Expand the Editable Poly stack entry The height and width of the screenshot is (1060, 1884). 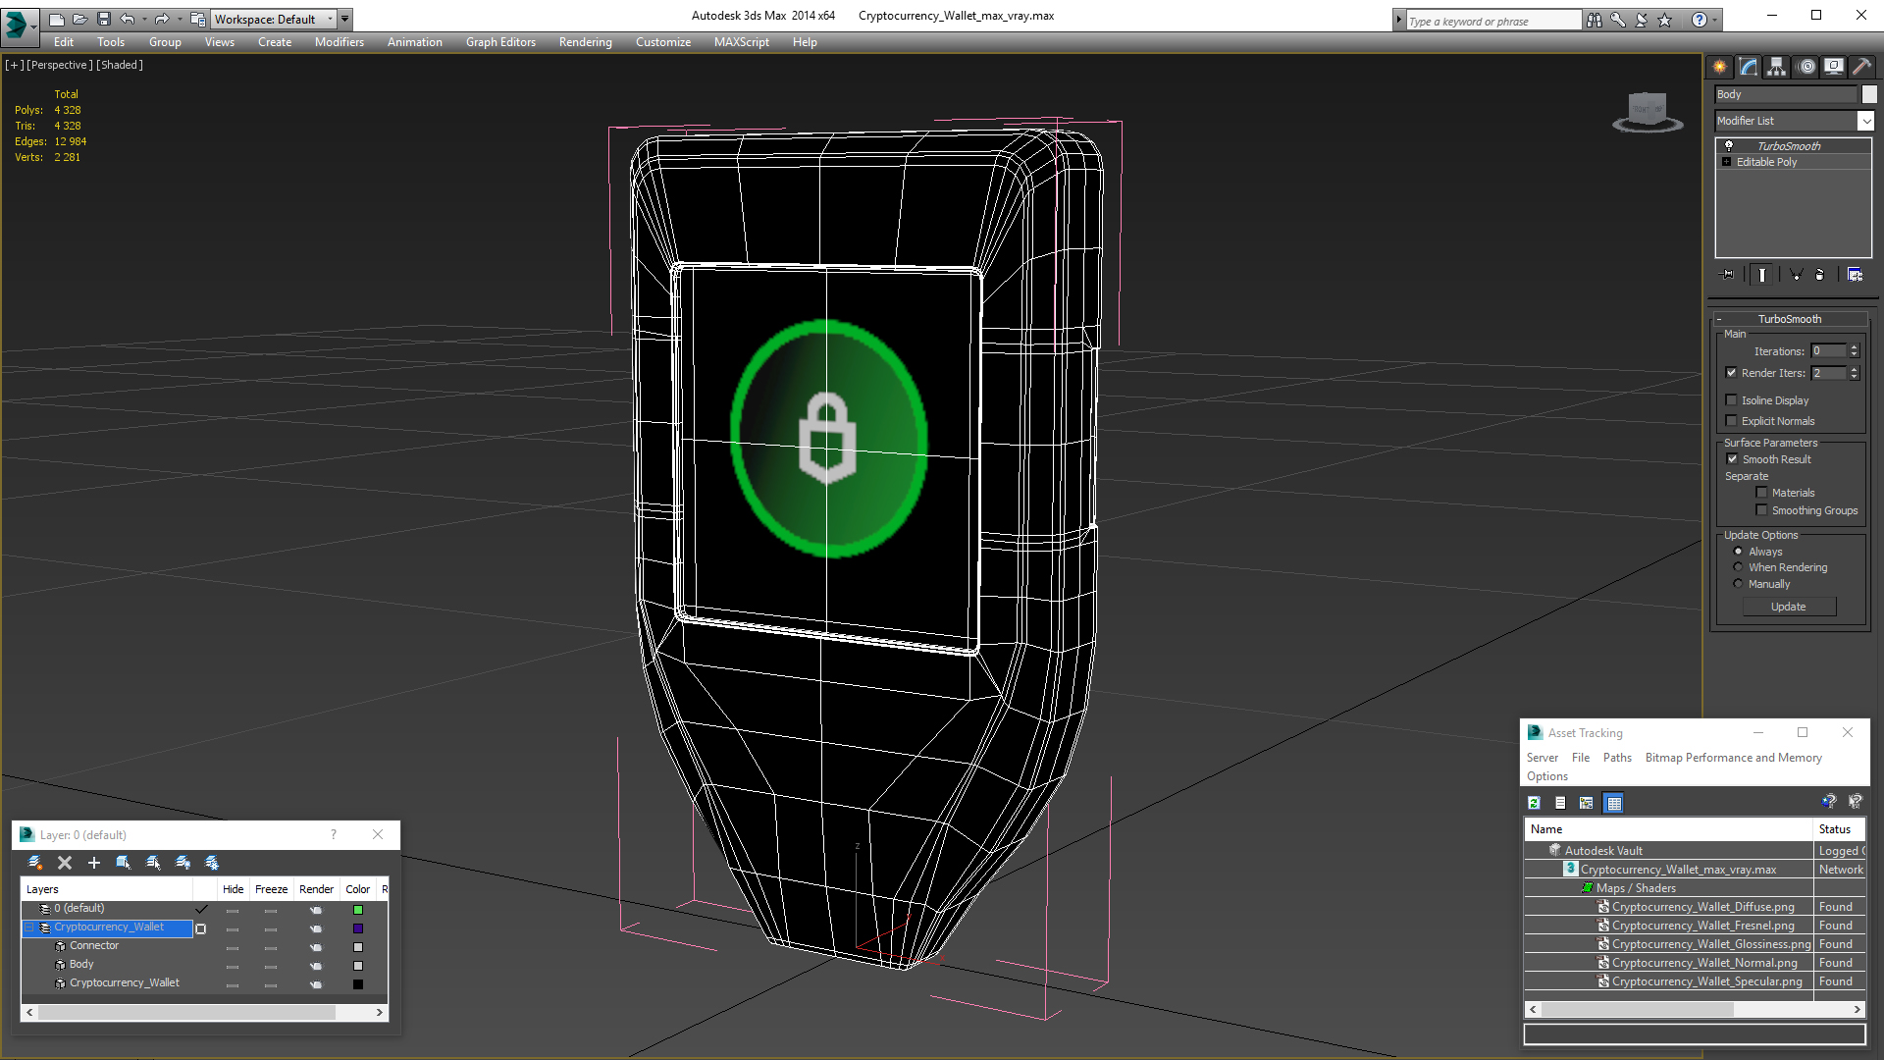pos(1727,162)
